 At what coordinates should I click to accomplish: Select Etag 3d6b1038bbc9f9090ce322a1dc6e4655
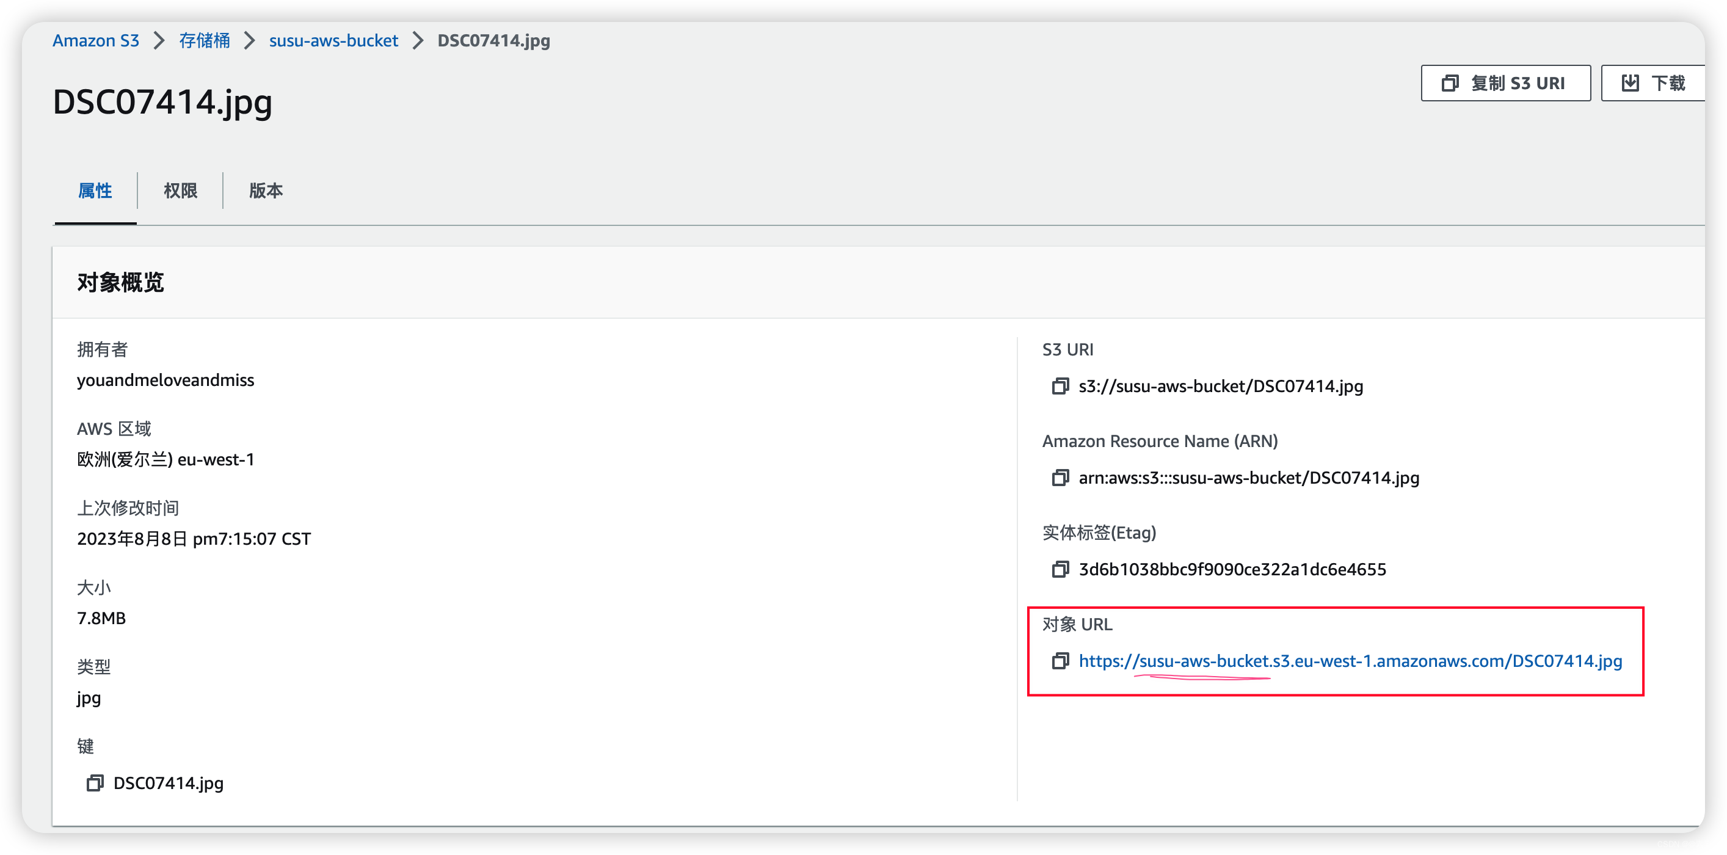pyautogui.click(x=1232, y=569)
